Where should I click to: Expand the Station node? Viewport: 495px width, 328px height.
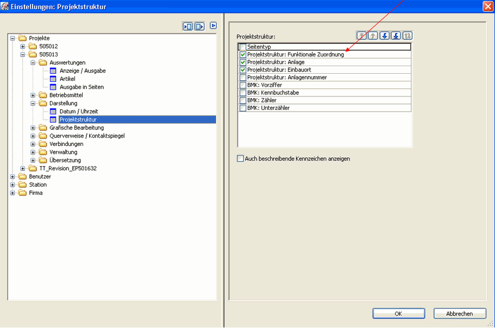[x=12, y=185]
